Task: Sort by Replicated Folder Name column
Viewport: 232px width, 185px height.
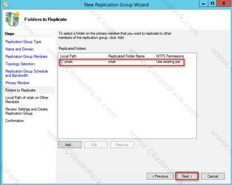Action: (x=130, y=56)
